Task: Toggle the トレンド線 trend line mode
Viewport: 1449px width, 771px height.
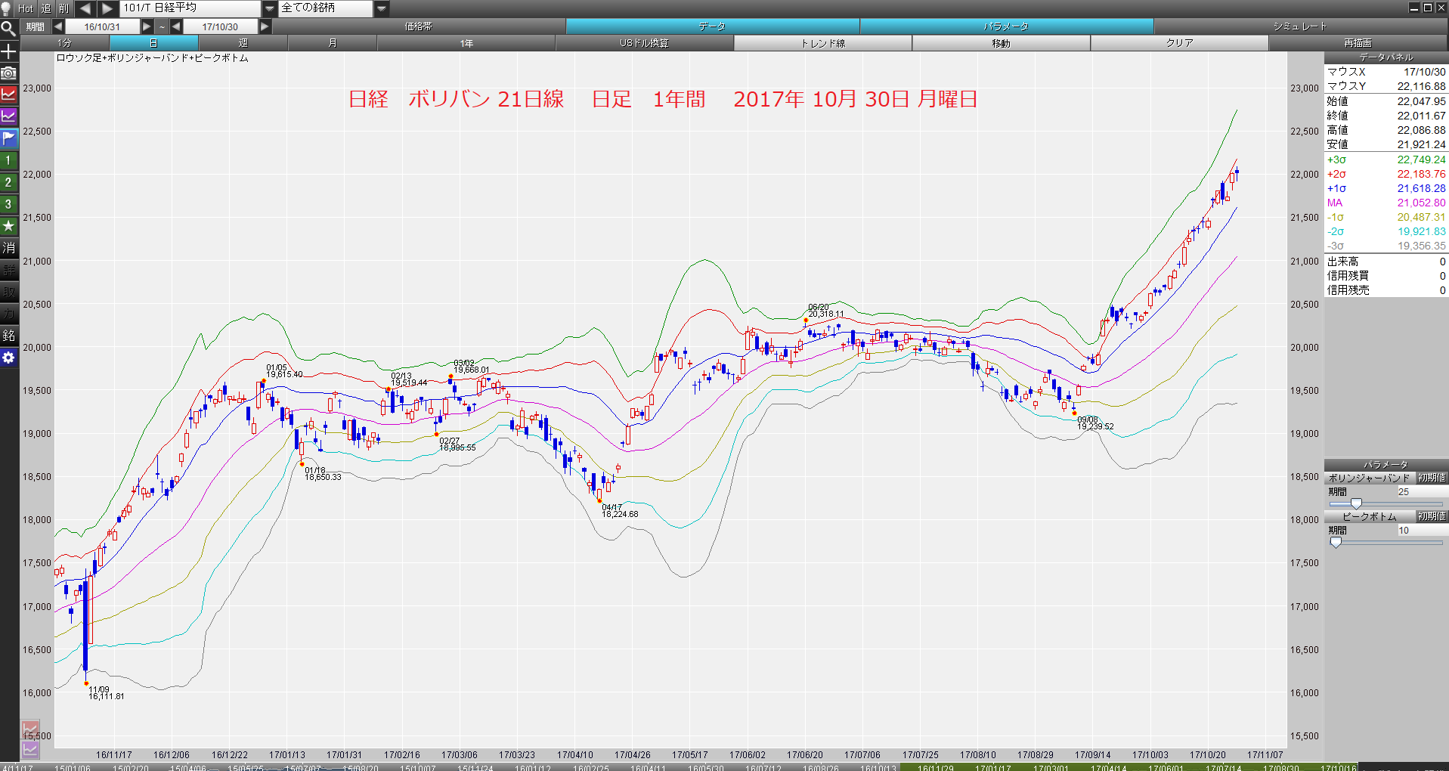Action: 822,43
